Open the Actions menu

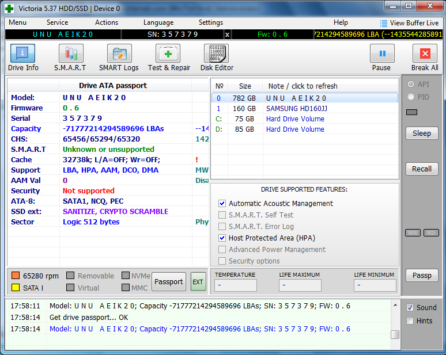[x=107, y=22]
